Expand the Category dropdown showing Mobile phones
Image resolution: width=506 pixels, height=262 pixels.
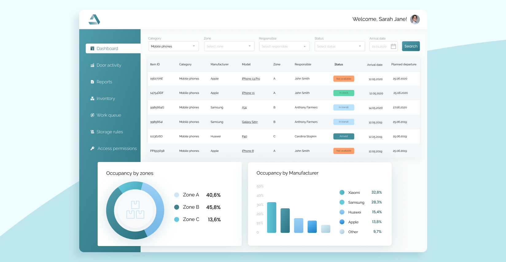pos(173,46)
